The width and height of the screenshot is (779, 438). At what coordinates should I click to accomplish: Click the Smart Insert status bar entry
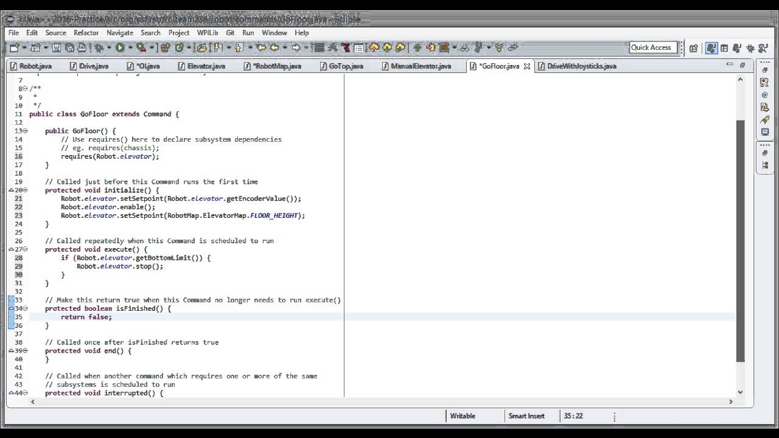coord(526,416)
